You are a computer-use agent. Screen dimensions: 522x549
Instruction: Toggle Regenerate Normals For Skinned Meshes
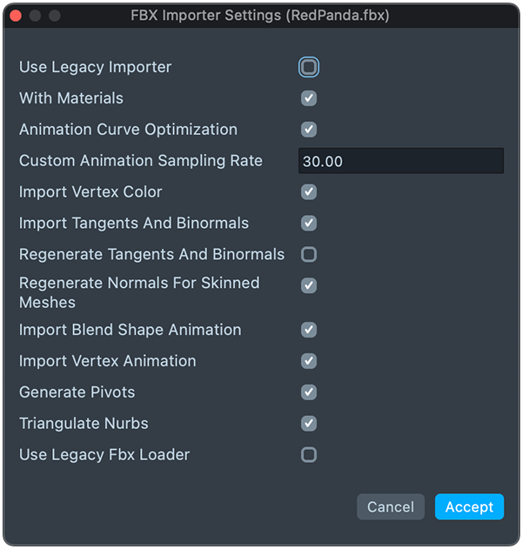pos(309,285)
